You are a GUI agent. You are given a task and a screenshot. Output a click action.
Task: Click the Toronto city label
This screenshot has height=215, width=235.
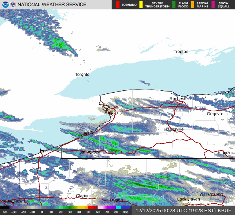pos(82,74)
